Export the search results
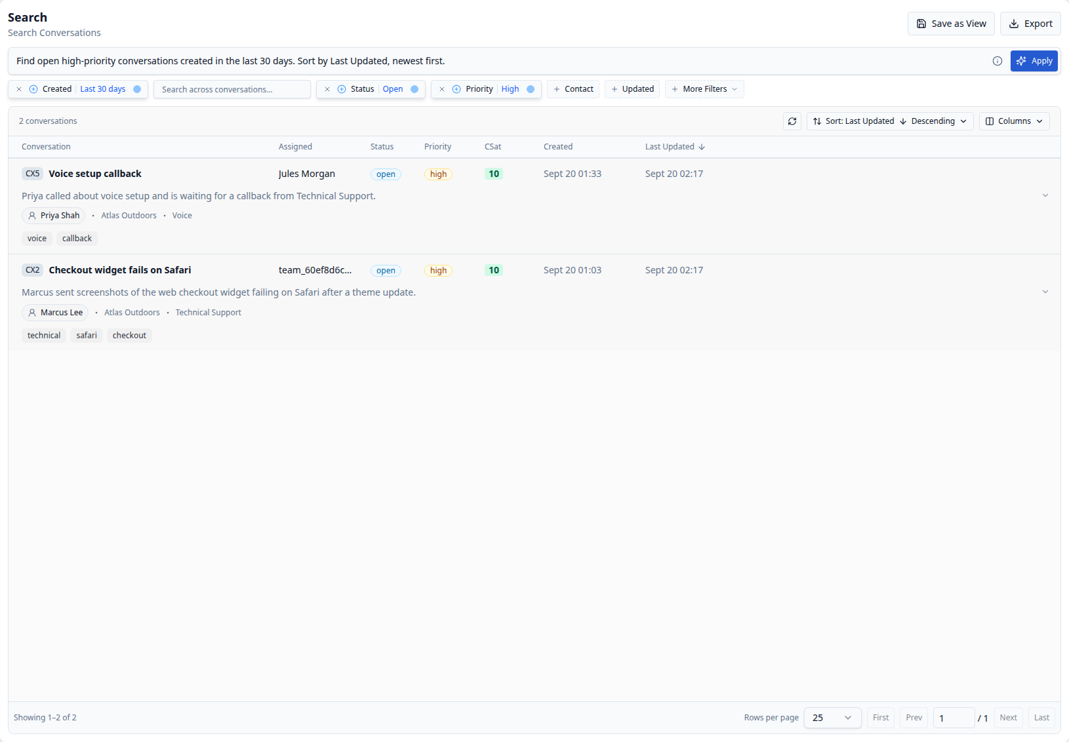Image resolution: width=1069 pixels, height=742 pixels. (x=1030, y=24)
